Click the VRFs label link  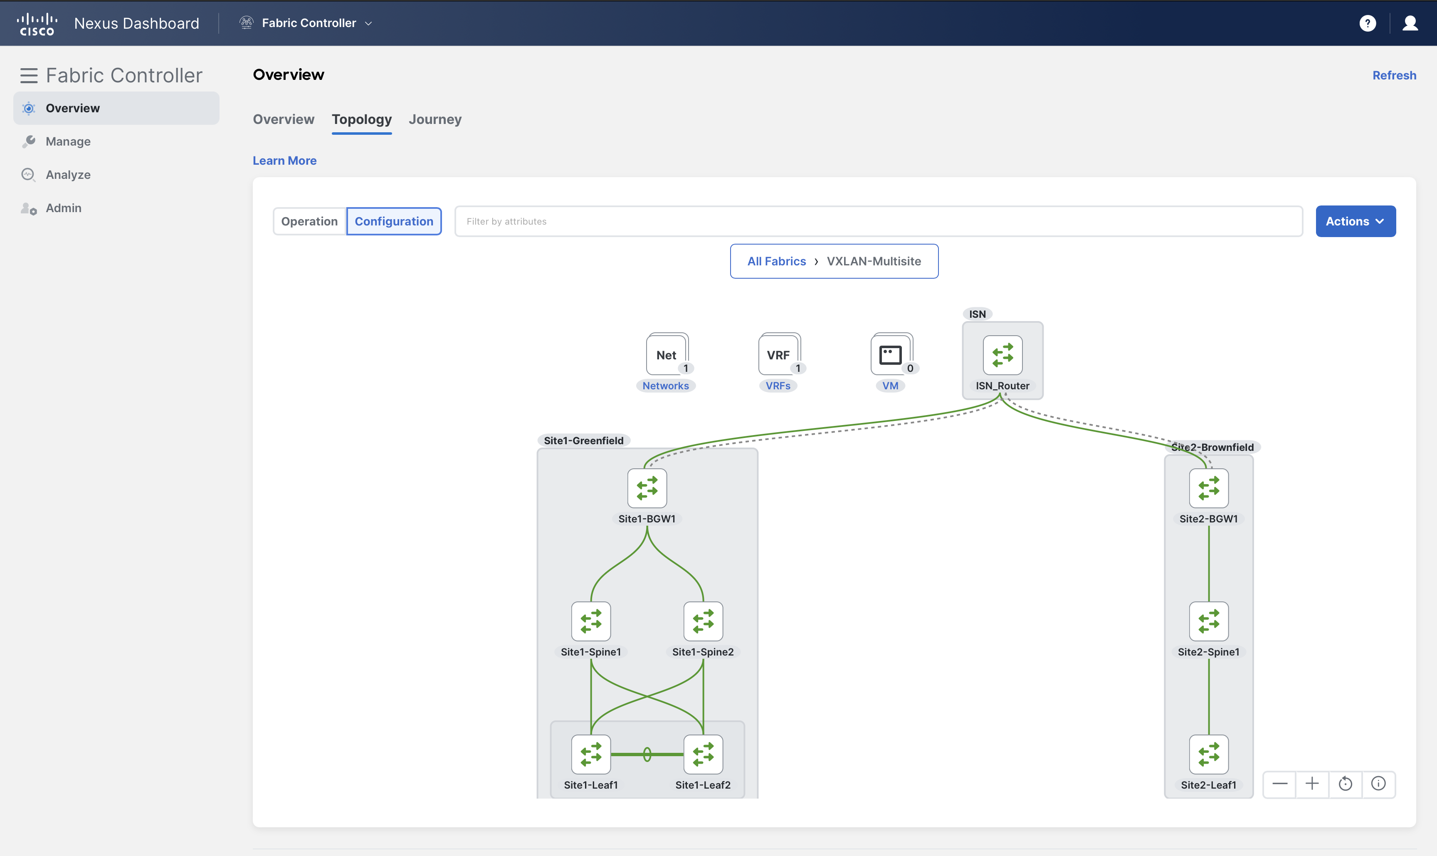click(778, 385)
